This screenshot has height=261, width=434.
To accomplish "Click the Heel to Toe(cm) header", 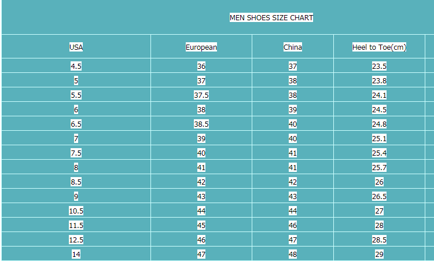I will tap(379, 47).
